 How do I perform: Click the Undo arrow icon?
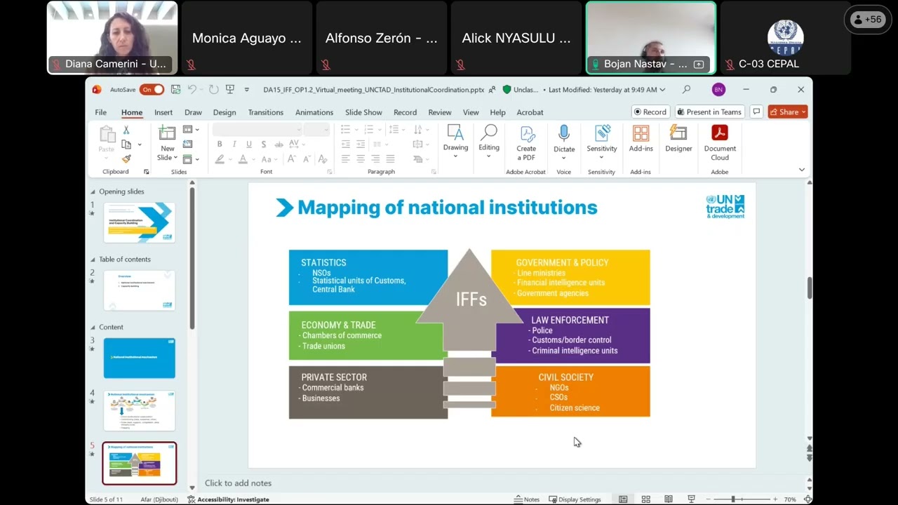(x=192, y=90)
